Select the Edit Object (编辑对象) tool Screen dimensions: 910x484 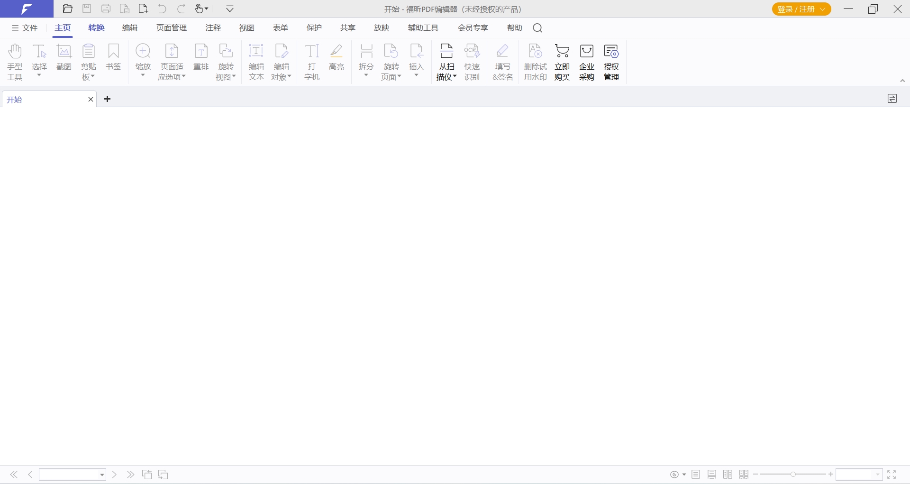click(x=282, y=62)
